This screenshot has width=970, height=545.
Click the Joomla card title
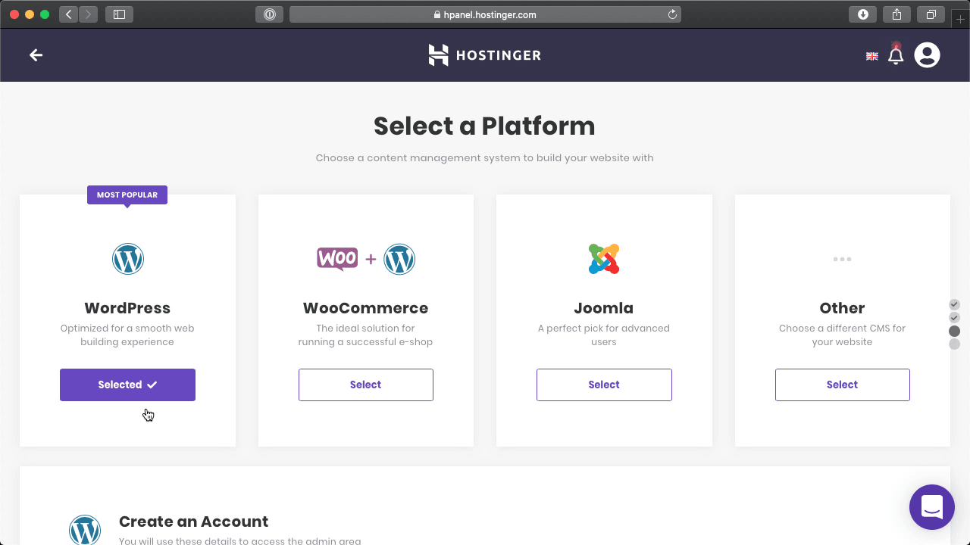pyautogui.click(x=604, y=308)
